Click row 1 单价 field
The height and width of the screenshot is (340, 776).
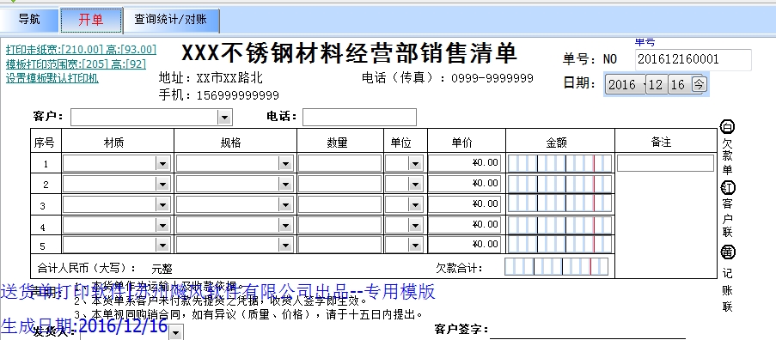coord(465,163)
